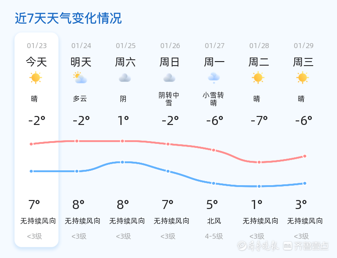337x258 pixels.
Task: Click Wednesday's 3° temperature value
Action: point(301,205)
